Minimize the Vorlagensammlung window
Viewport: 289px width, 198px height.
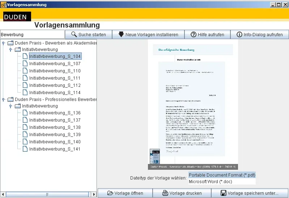[x=273, y=5]
